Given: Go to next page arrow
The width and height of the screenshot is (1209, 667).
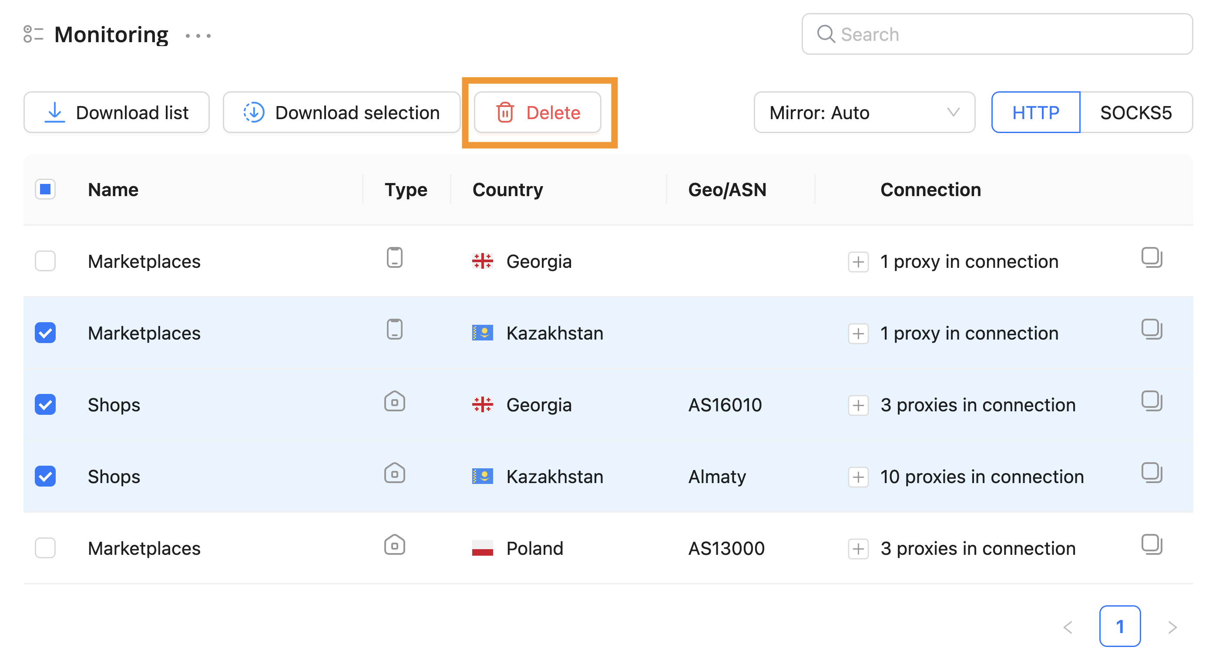Looking at the screenshot, I should 1172,627.
